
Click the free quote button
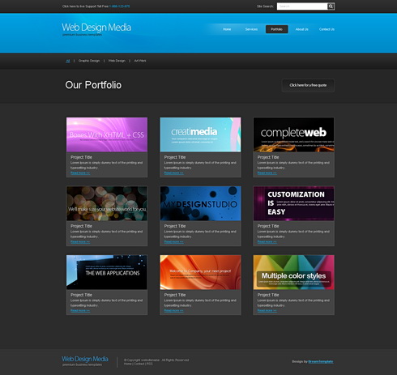click(x=308, y=85)
